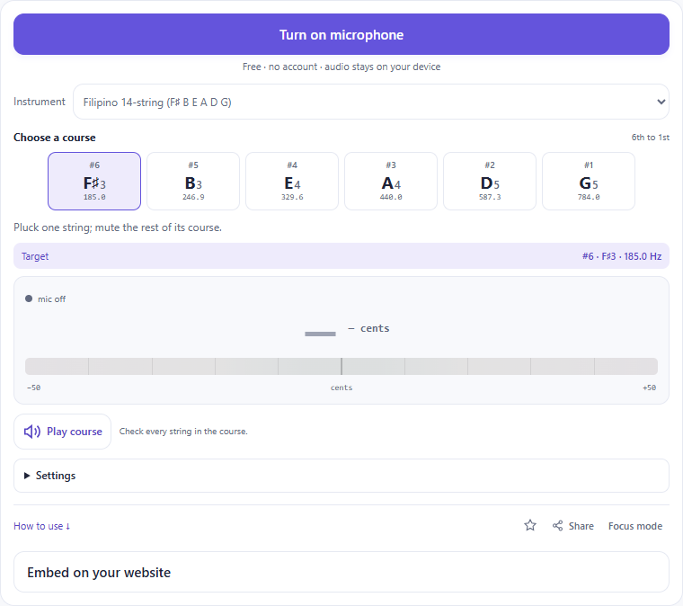Follow the How to use link
The width and height of the screenshot is (683, 606).
click(42, 526)
